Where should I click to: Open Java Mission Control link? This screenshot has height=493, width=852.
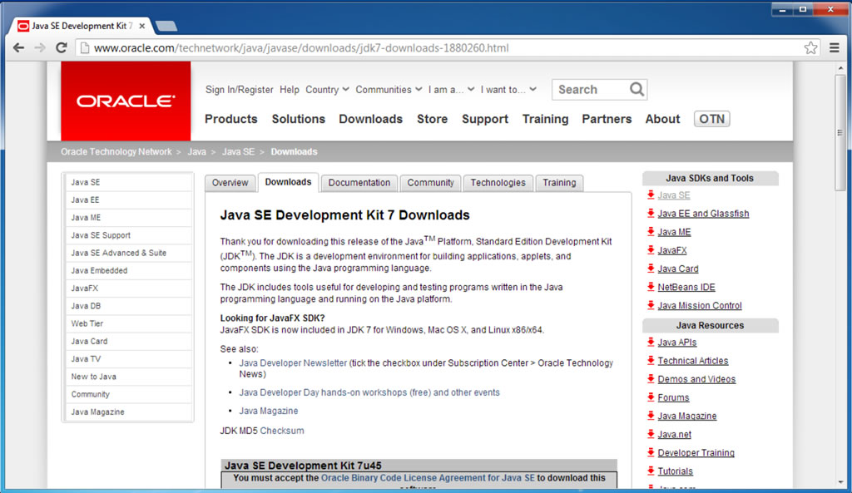pos(699,306)
